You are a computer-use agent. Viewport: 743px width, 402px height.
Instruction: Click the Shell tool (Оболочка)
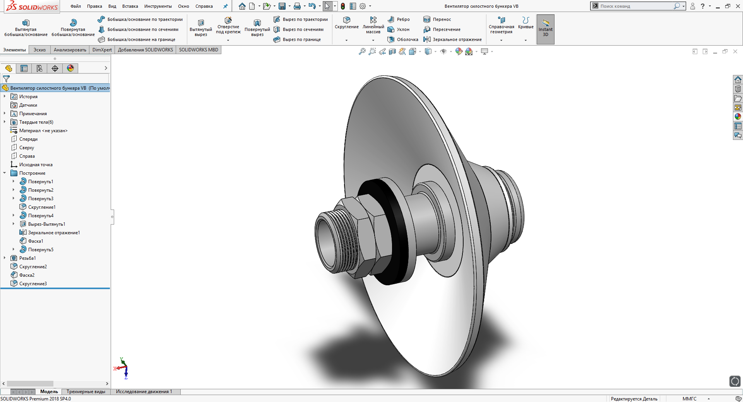[403, 39]
